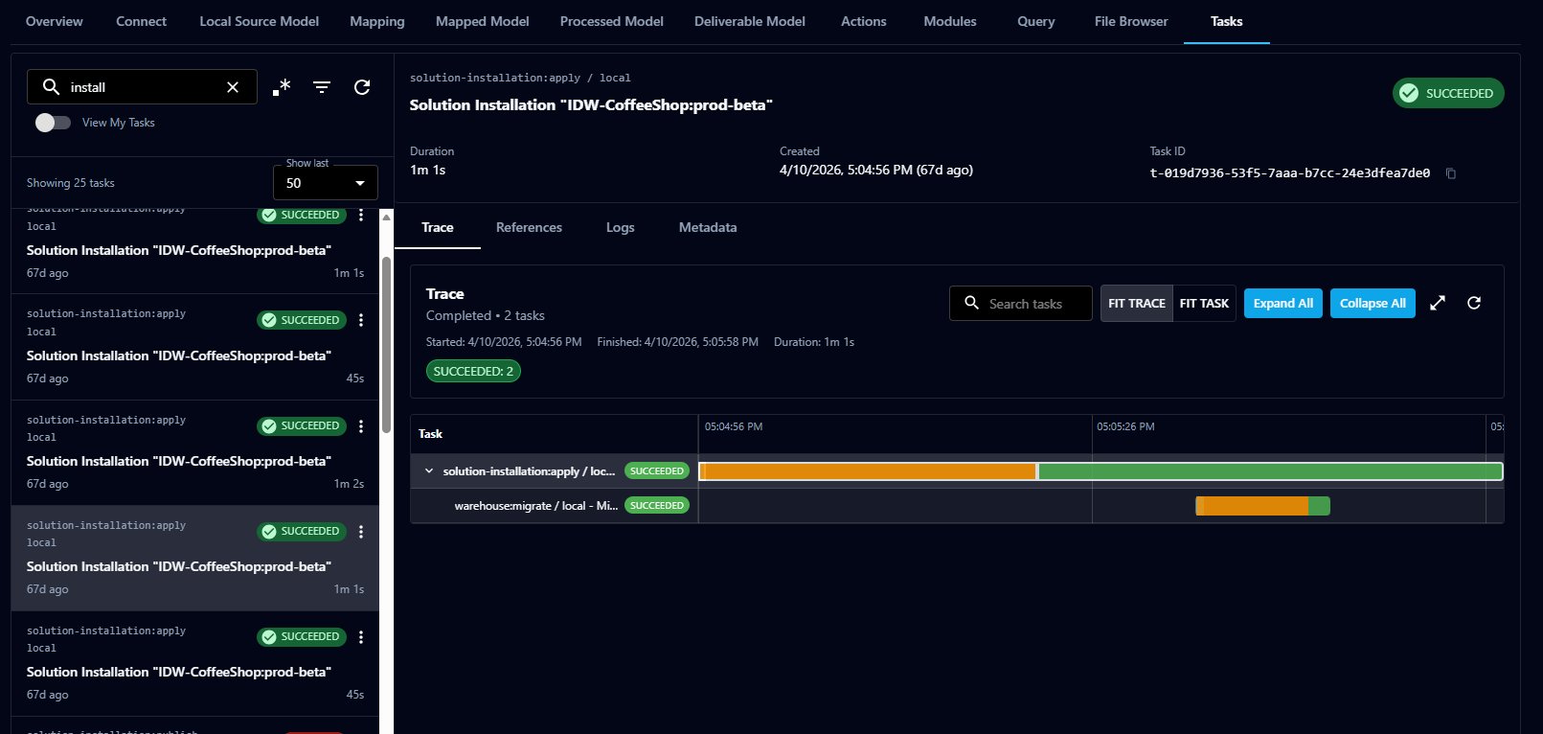Click the Collapse All button

click(1373, 303)
